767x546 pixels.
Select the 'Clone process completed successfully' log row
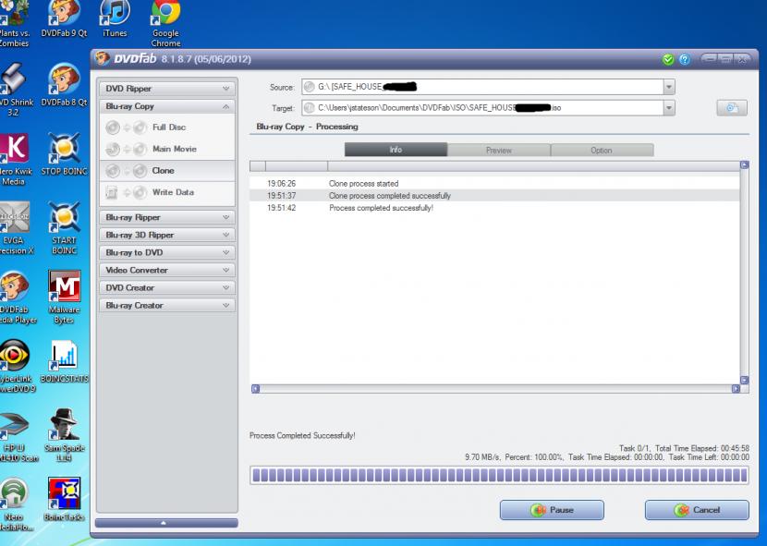pyautogui.click(x=494, y=196)
